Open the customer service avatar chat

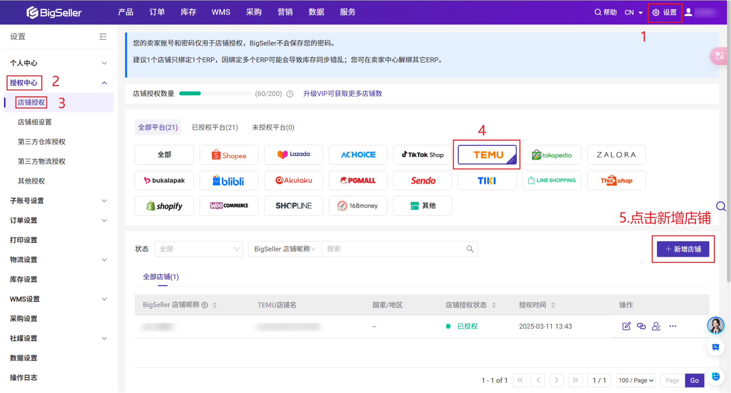coord(715,325)
